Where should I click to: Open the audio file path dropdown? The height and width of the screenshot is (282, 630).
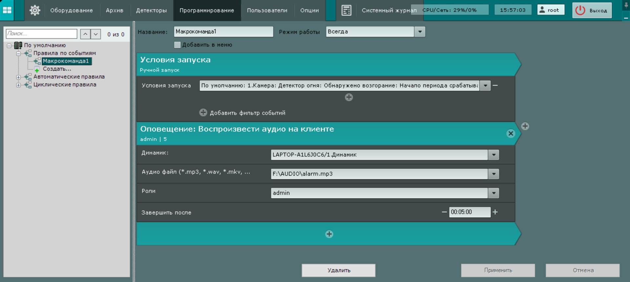click(x=493, y=174)
